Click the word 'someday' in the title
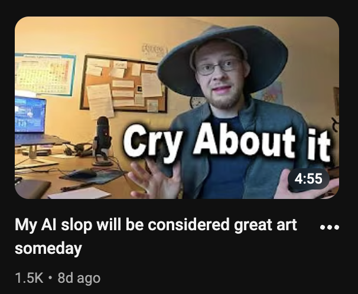Screen dimensions: 358x294 tap(48, 249)
